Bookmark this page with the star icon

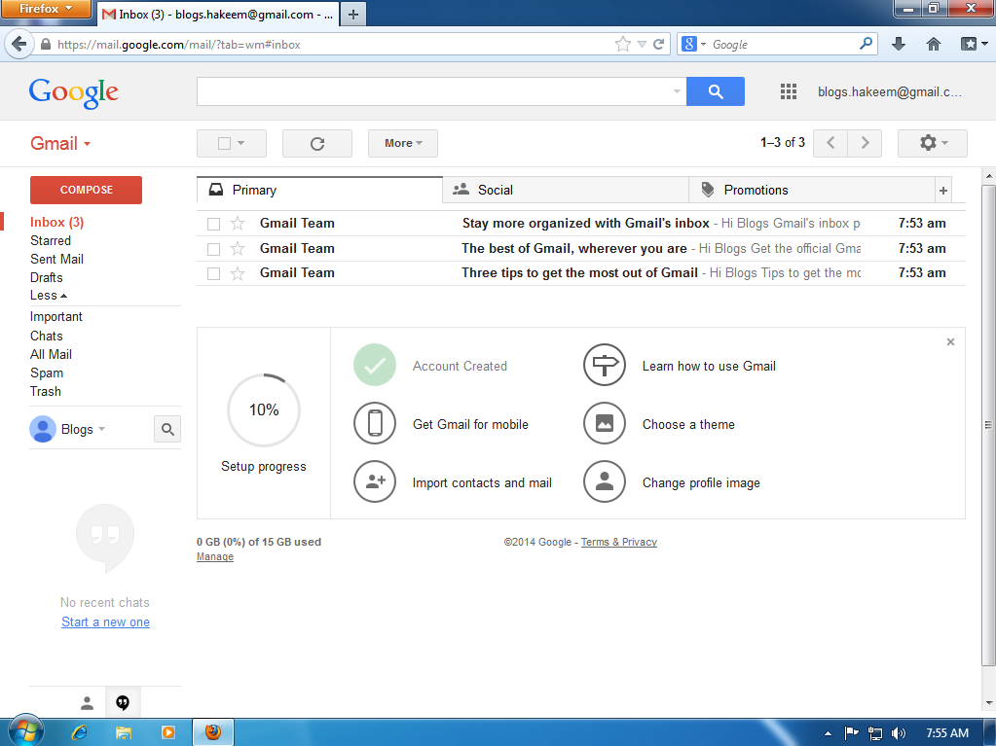tap(623, 44)
